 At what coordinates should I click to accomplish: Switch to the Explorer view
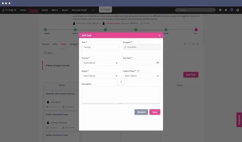pyautogui.click(x=34, y=10)
